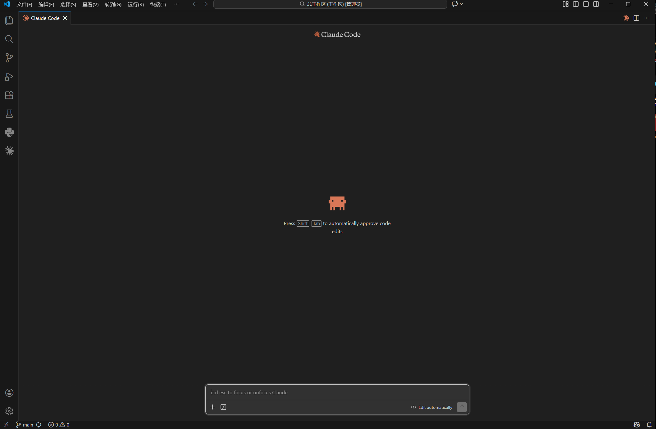The width and height of the screenshot is (656, 429).
Task: Open the Manage settings gear
Action: pos(9,411)
